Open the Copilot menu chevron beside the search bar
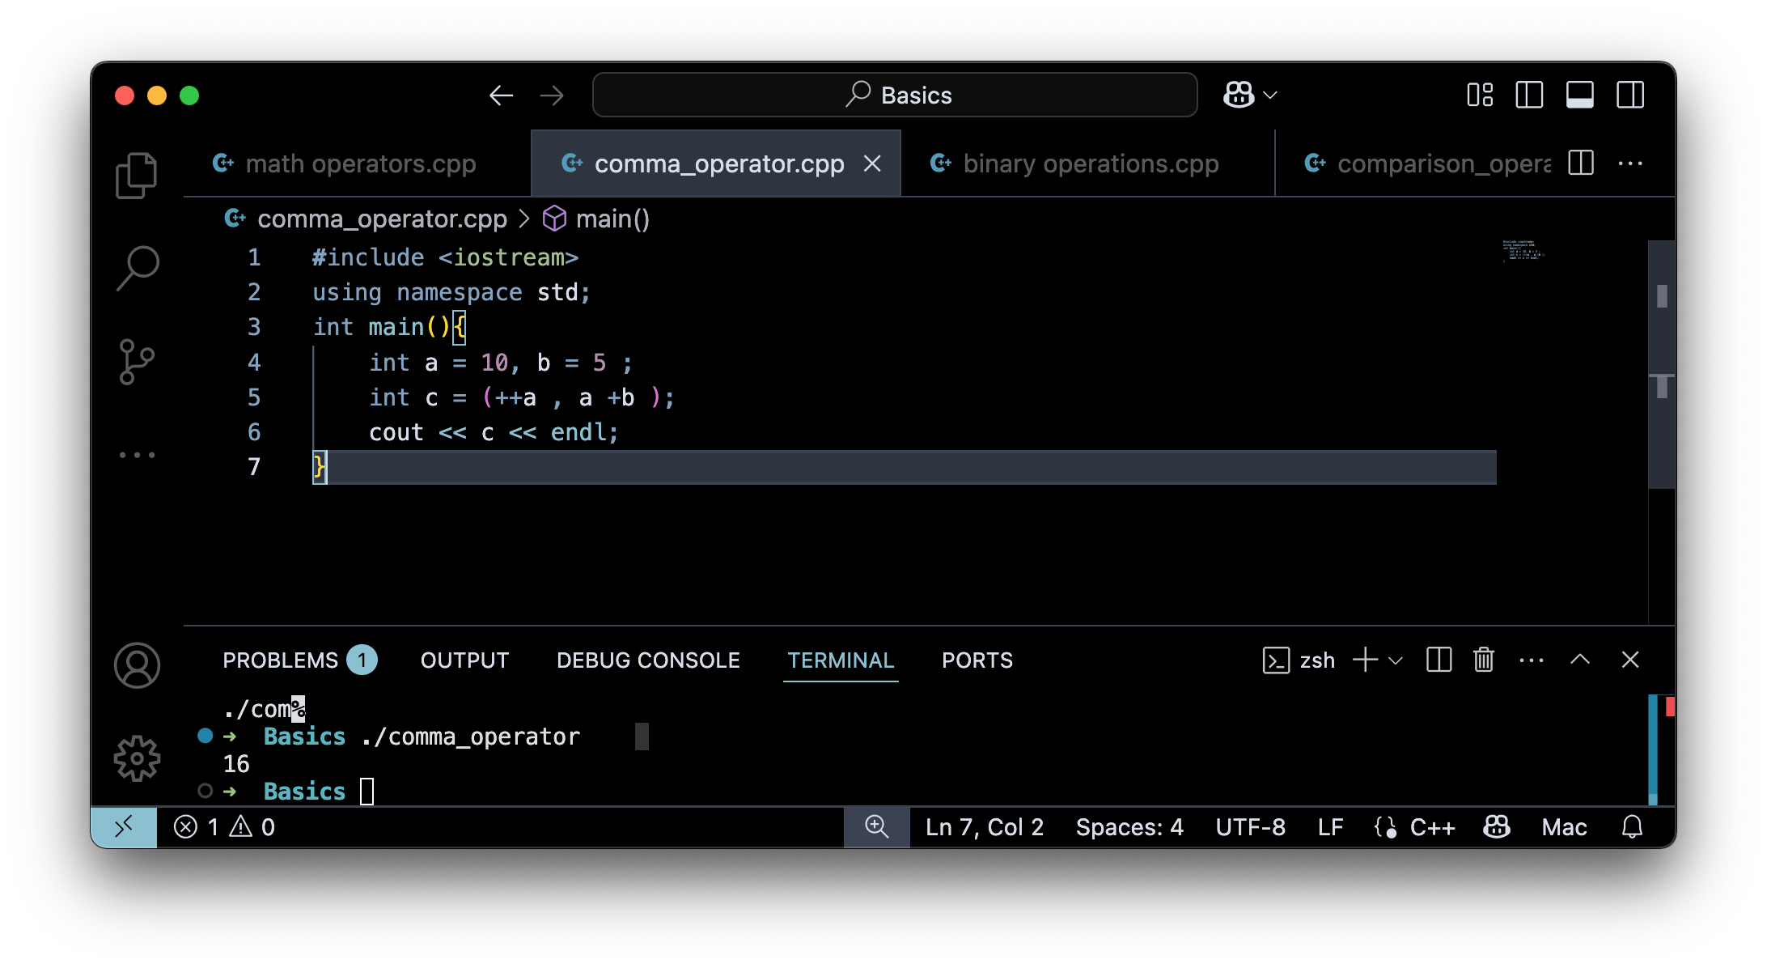Screen dimensions: 1767x968 pyautogui.click(x=1270, y=95)
